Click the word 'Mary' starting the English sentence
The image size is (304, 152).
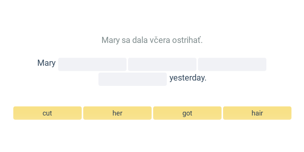46,63
